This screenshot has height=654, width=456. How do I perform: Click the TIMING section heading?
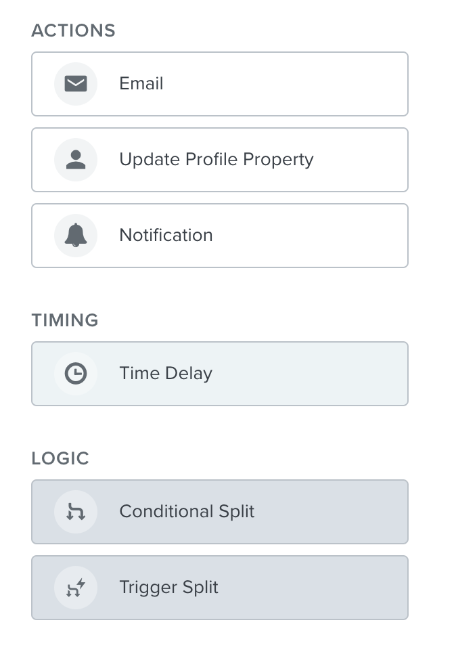coord(65,320)
